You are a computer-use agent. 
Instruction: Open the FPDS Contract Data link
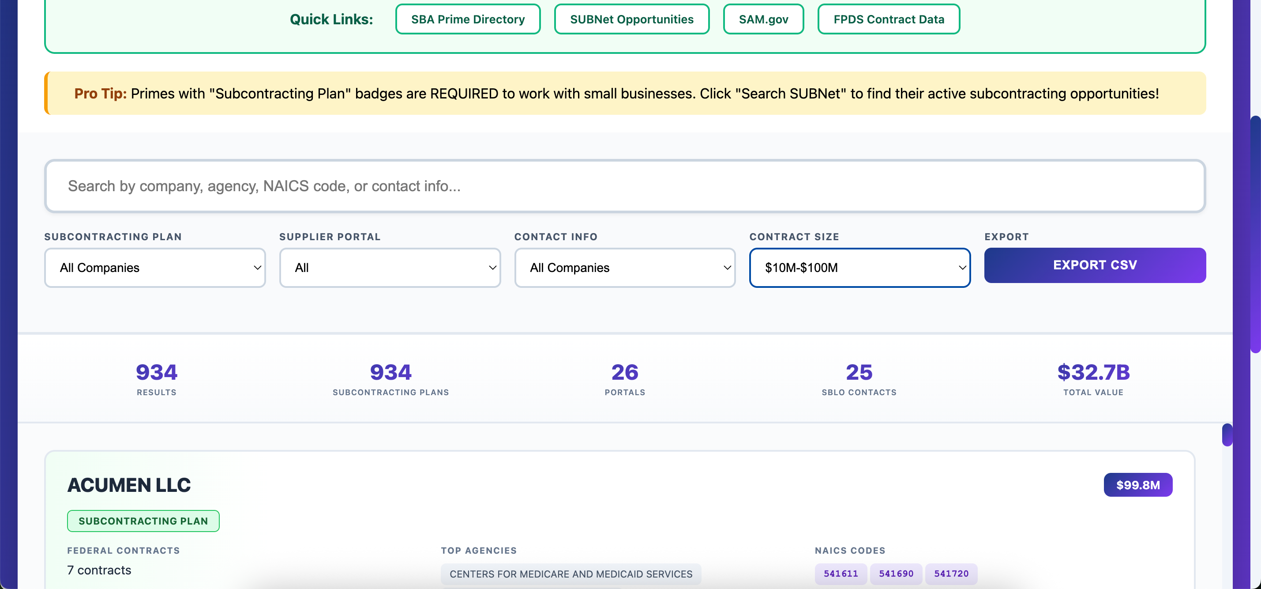[888, 19]
